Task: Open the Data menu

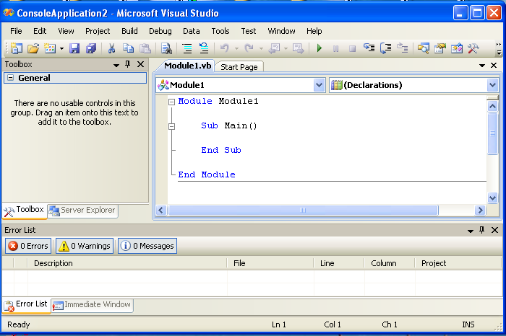Action: click(x=192, y=31)
